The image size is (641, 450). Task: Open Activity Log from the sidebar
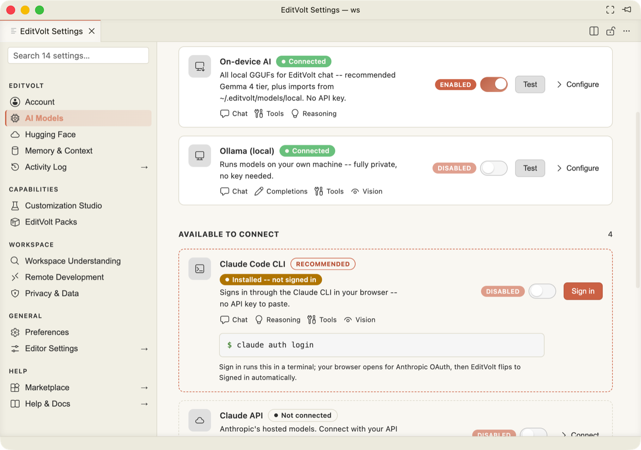[x=78, y=167]
